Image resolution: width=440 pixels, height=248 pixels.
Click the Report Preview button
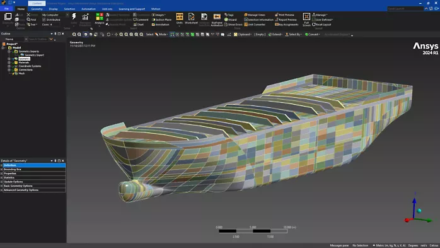click(286, 20)
